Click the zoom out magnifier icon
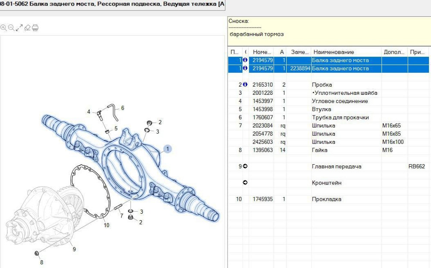 click(x=11, y=28)
